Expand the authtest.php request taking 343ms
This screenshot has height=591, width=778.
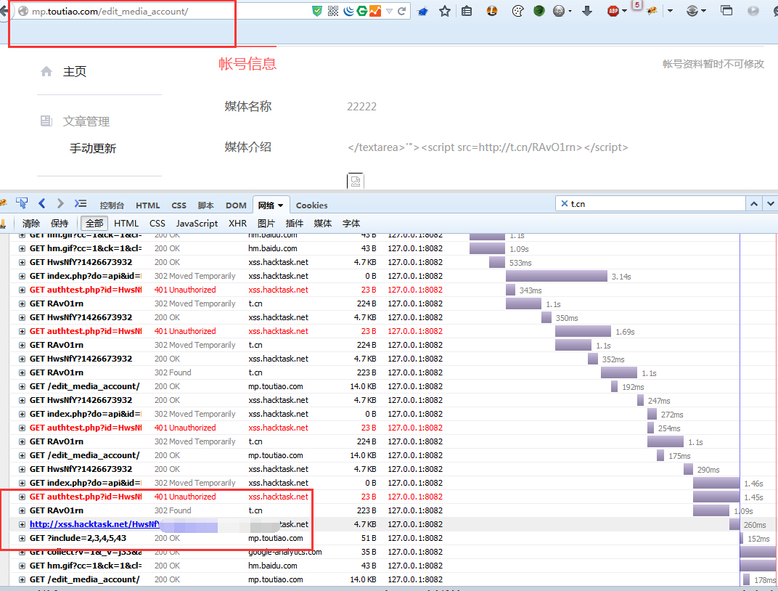tap(22, 290)
